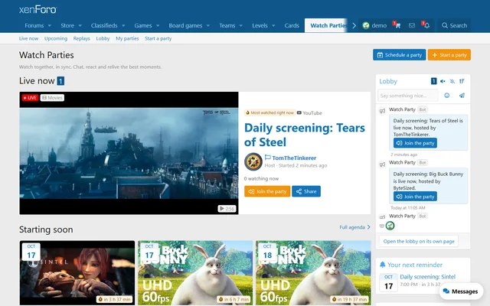Open the Watch Parties navigation tab
Viewport: 490px width, 306px height.
click(326, 25)
